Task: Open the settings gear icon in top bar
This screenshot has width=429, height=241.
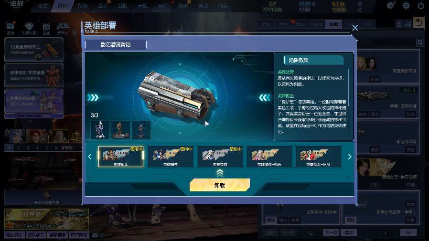Action: click(406, 5)
